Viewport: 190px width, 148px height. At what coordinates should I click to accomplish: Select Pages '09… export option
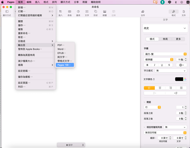[65, 65]
